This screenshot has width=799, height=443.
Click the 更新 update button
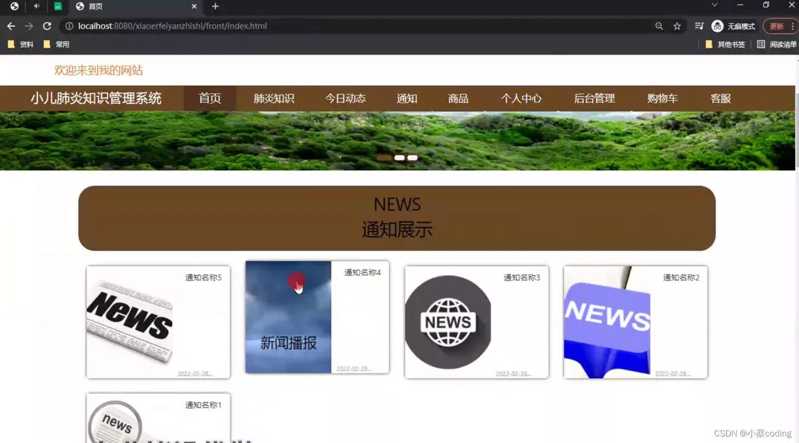pyautogui.click(x=777, y=26)
